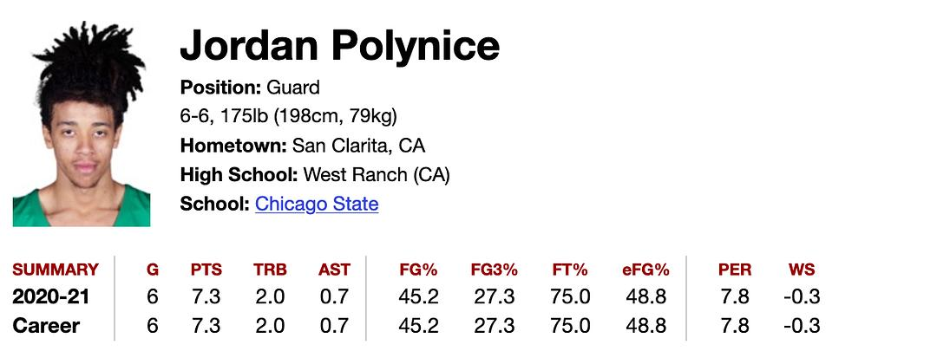The image size is (937, 364).
Task: Click the PER column header
Action: click(735, 270)
